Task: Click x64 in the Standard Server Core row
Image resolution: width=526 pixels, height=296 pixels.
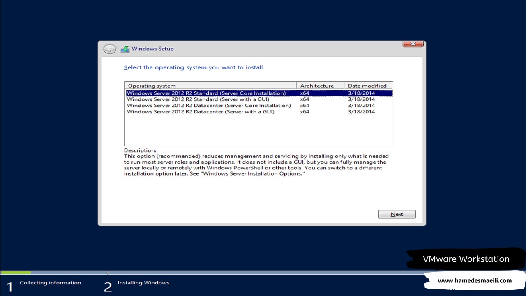Action: pos(305,93)
